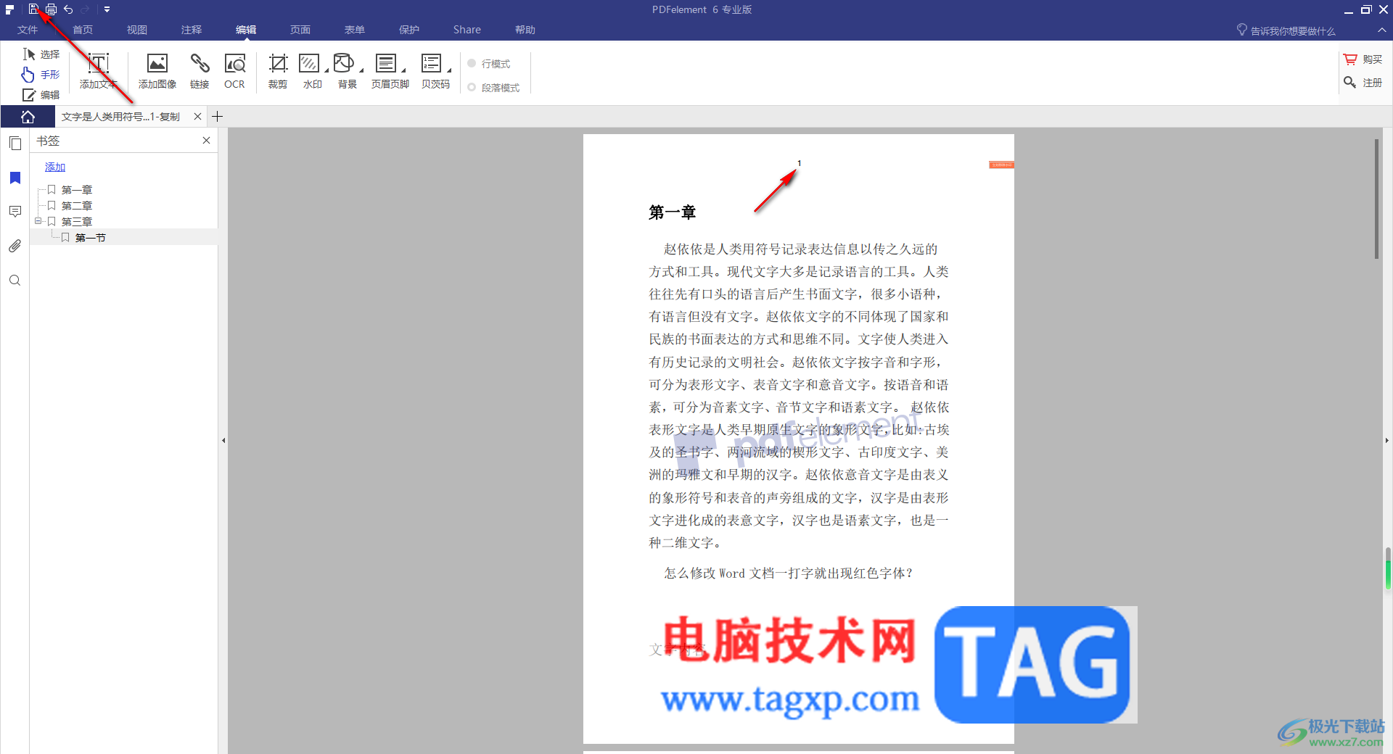Activate the 编辑 (Edit) tool in the ribbon
Screen dimensions: 1393x754
(41, 95)
